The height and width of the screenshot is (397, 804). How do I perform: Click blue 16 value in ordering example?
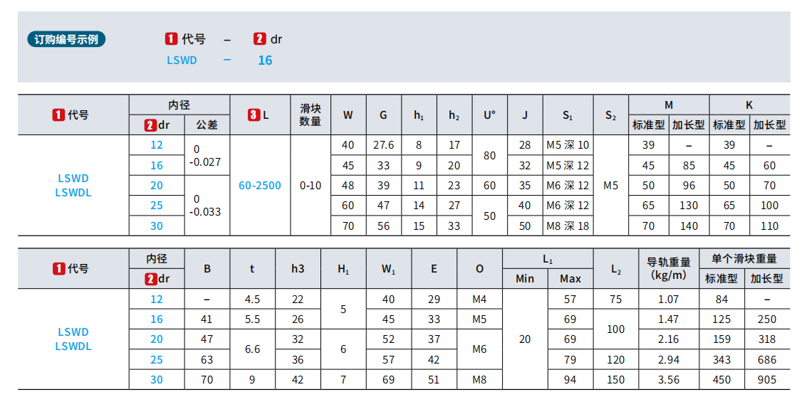click(265, 60)
